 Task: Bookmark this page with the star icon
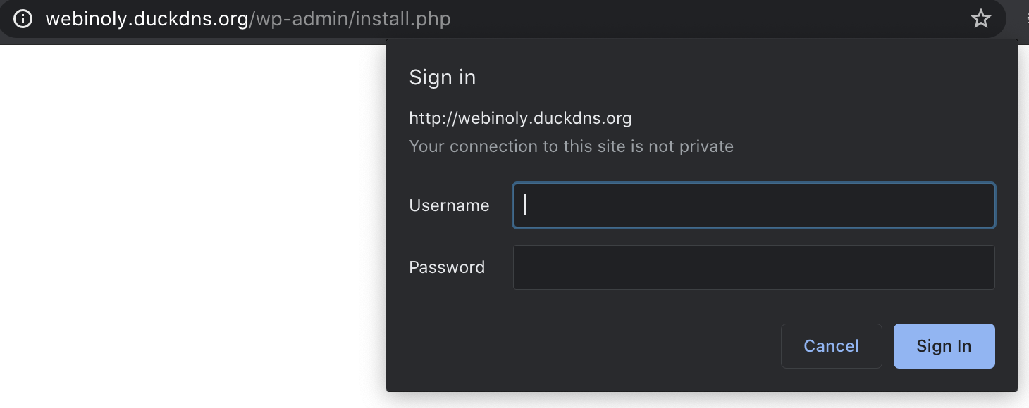tap(980, 18)
